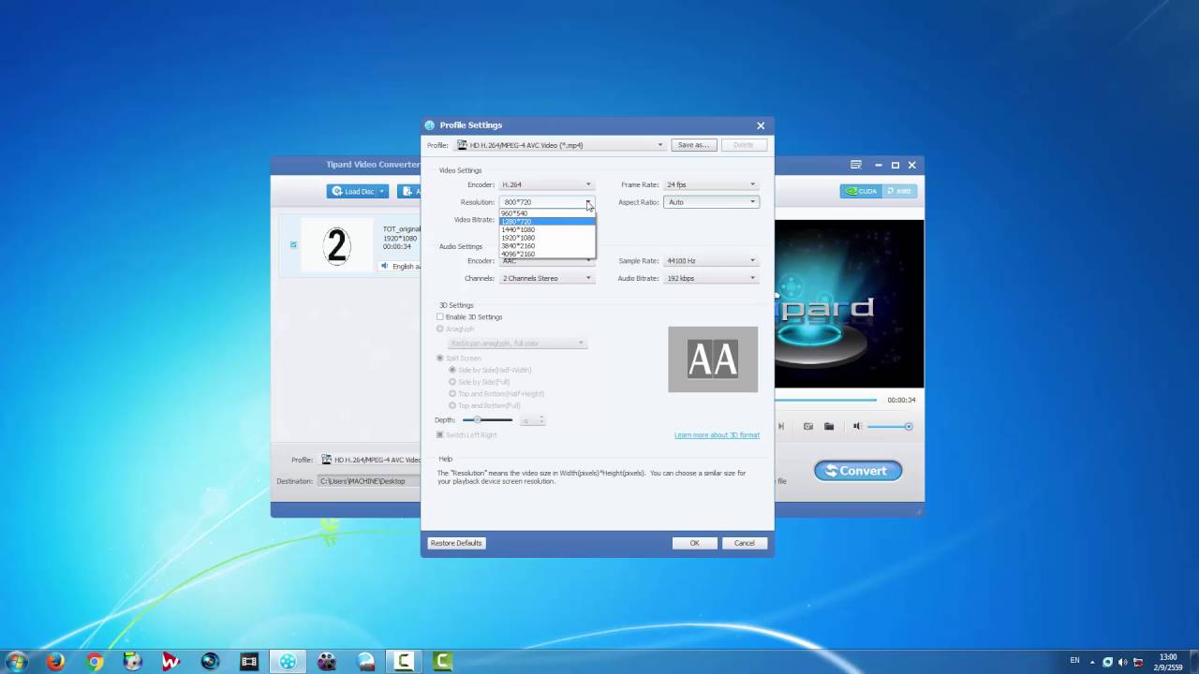Expand the Load Disc dropdown arrow in main window

(381, 191)
